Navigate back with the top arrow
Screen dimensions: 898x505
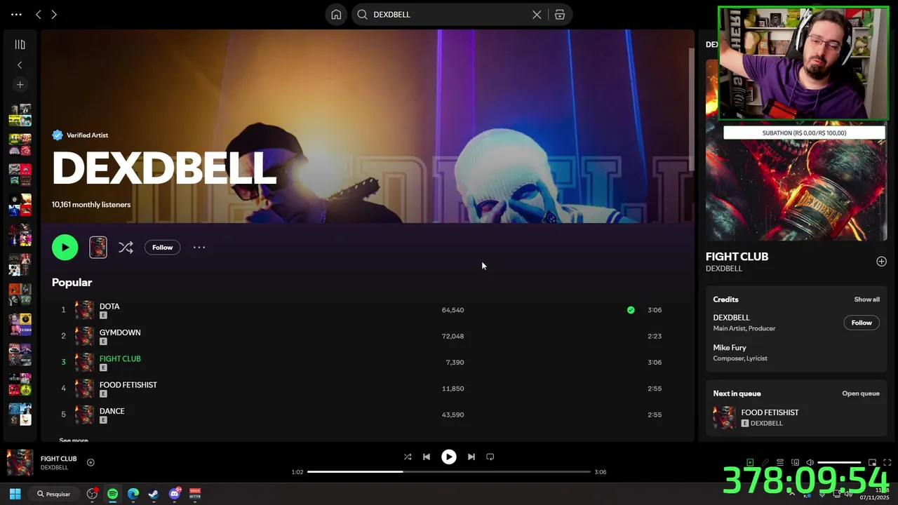39,15
